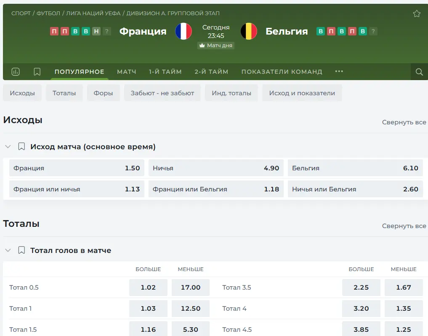Choose Тотал 4 меньше odds 1.35

pos(404,309)
